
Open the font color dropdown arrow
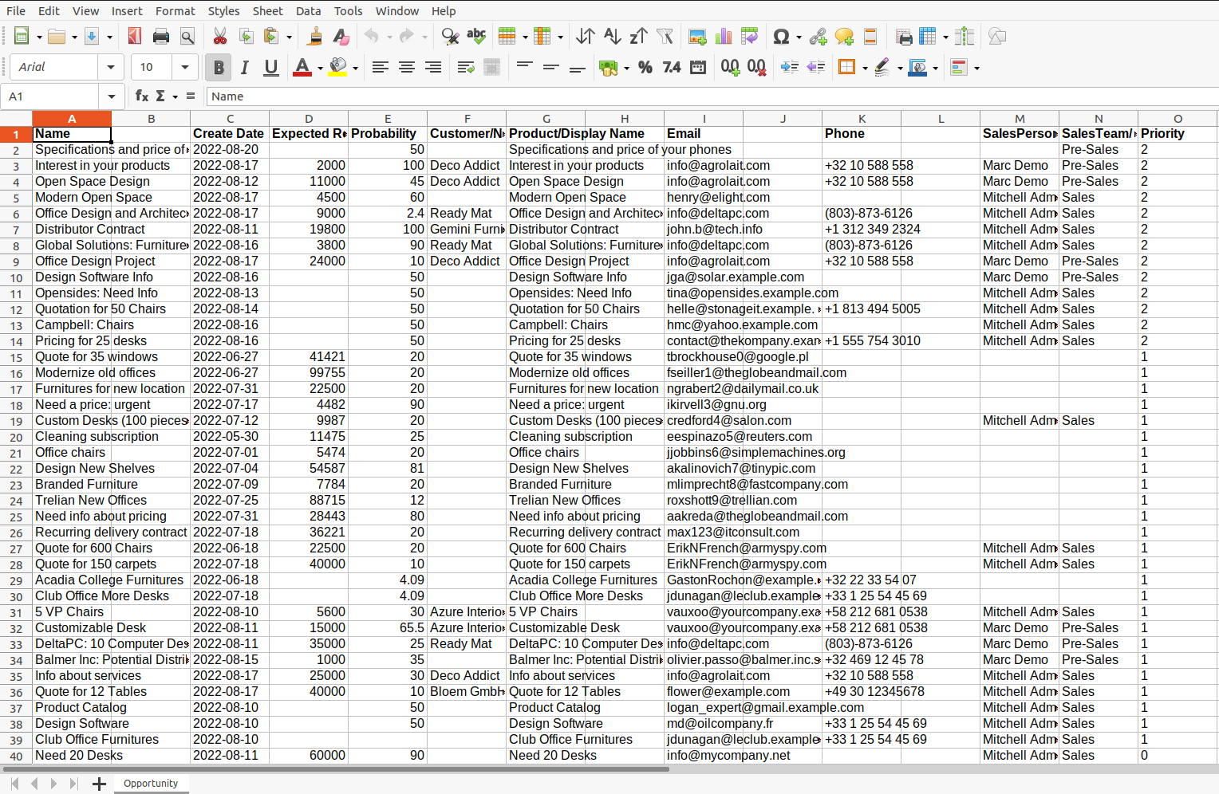(320, 68)
